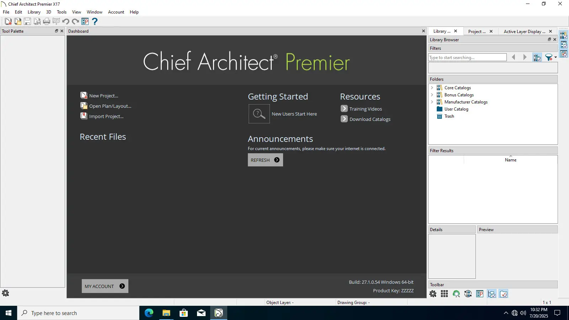Toggle library search filtering options button
The image size is (569, 320).
click(537, 57)
